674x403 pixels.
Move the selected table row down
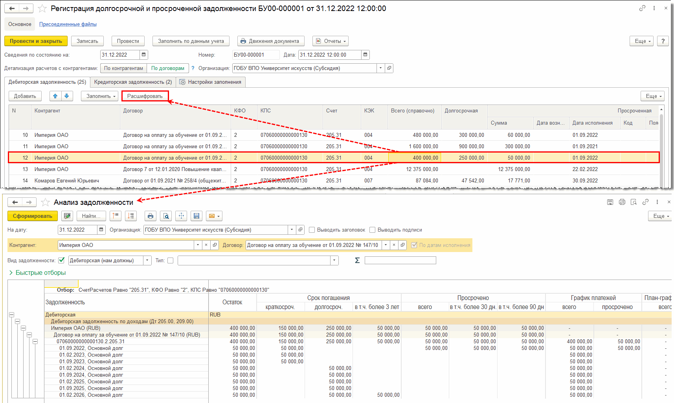point(67,96)
